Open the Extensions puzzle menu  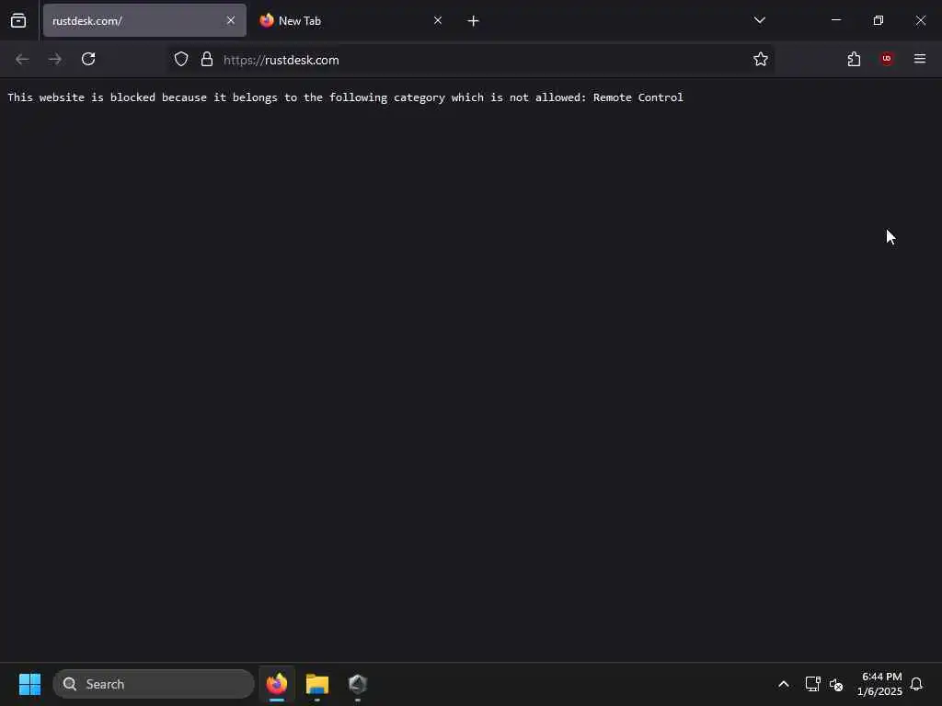click(x=854, y=59)
